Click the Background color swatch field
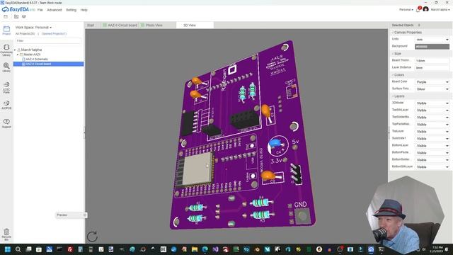The image size is (453, 255). pyautogui.click(x=432, y=47)
